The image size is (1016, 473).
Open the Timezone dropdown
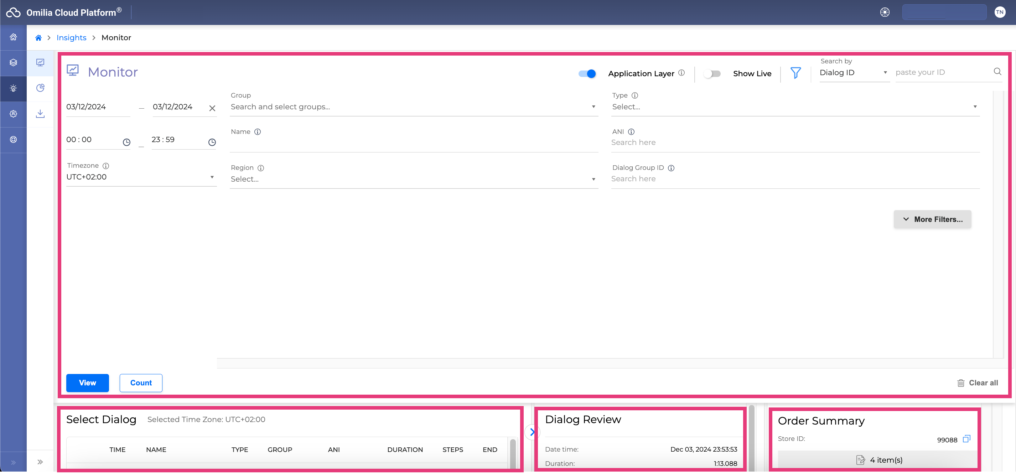141,177
